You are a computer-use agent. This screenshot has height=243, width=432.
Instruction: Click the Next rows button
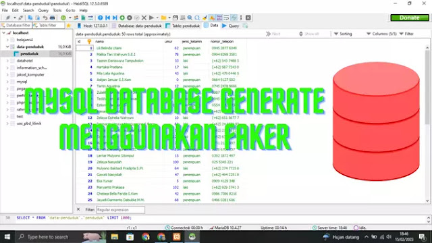[273, 34]
